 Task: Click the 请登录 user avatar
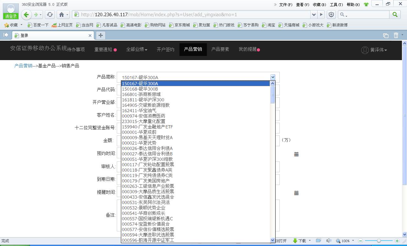11,11
